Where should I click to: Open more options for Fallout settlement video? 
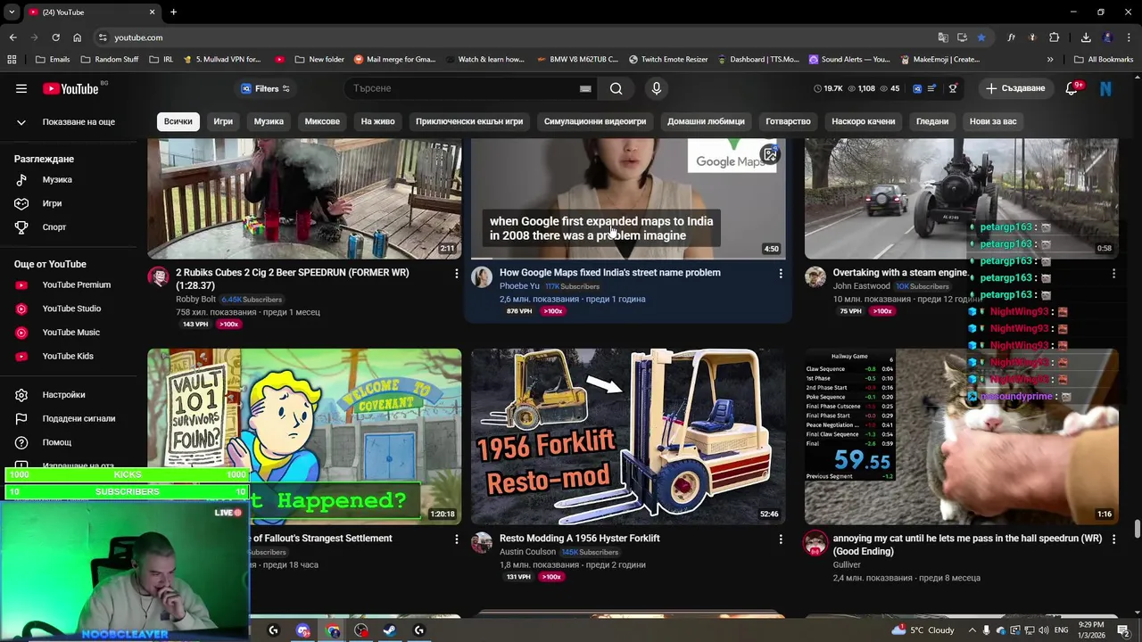tap(456, 539)
